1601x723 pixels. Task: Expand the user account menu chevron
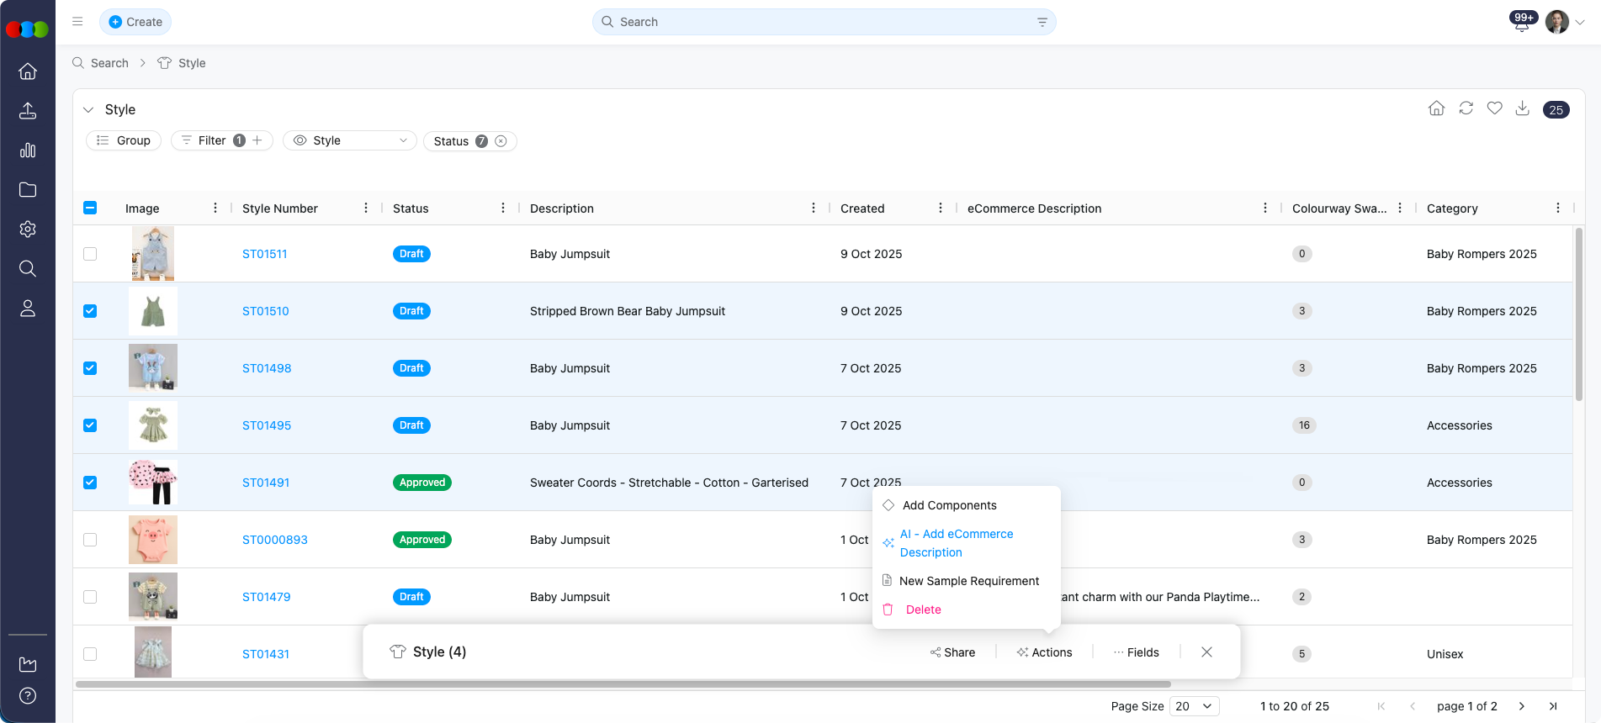pyautogui.click(x=1581, y=23)
